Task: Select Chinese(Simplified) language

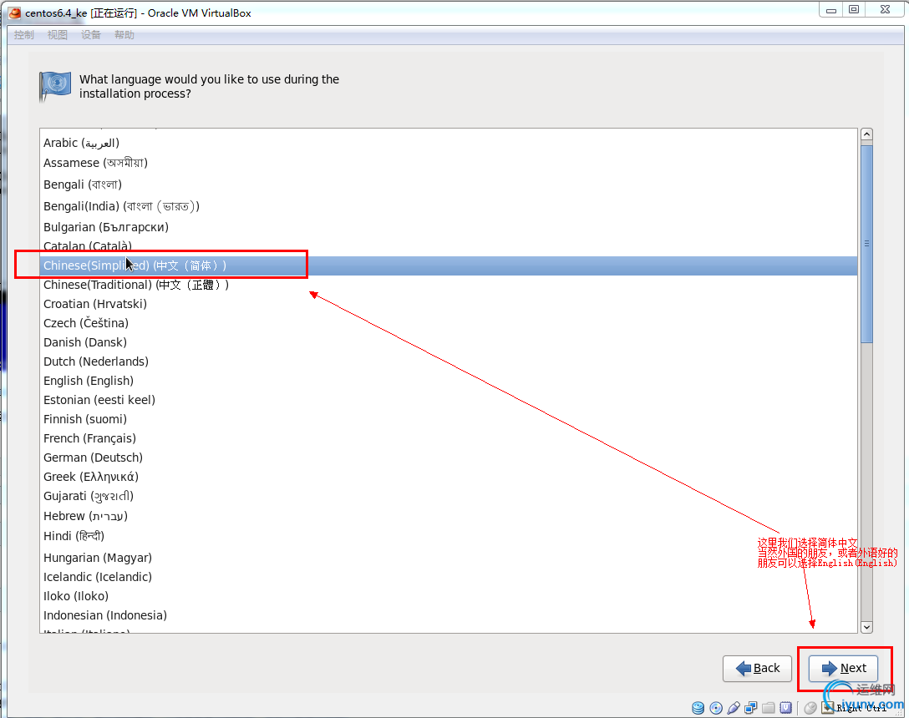Action: pyautogui.click(x=448, y=265)
